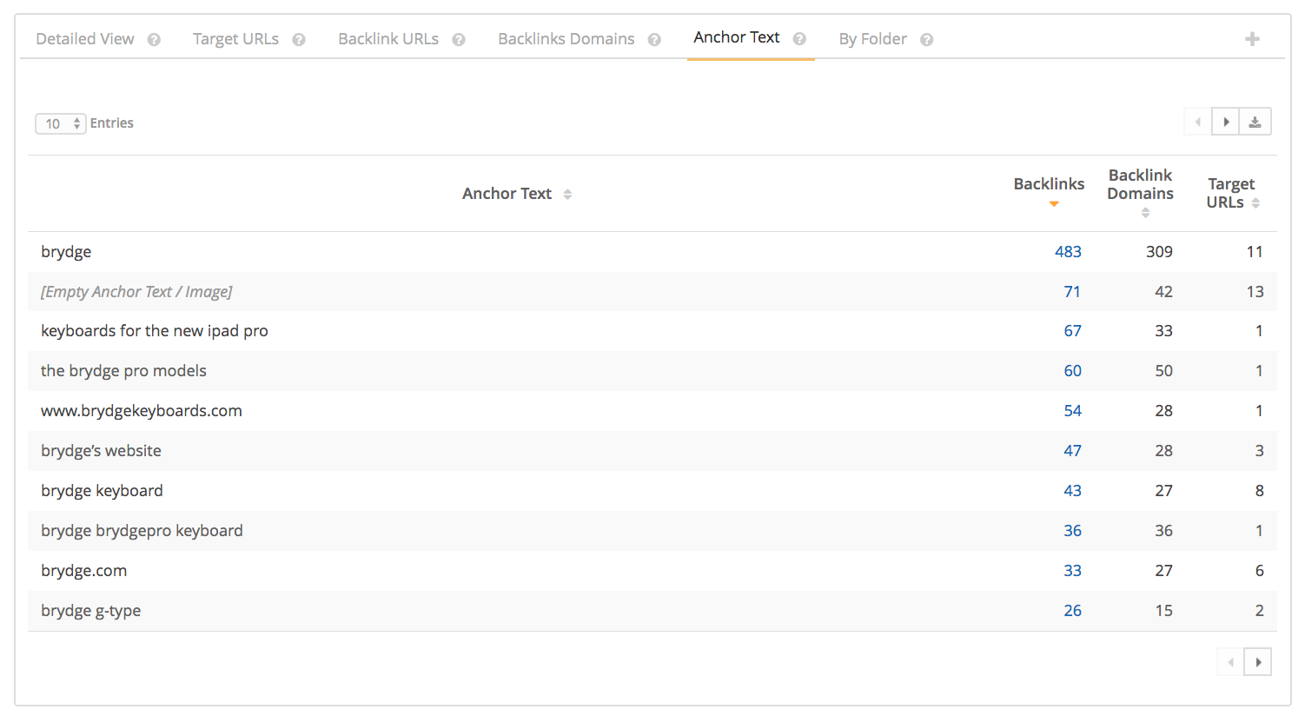Screen dimensions: 1305x716
Task: Go to previous page using bottom arrow
Action: pos(1230,662)
